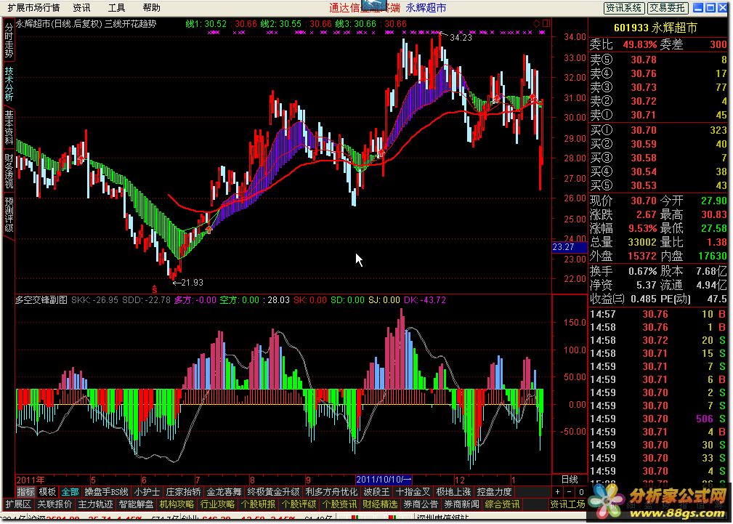This screenshot has height=524, width=733.
Task: Click the 资讯系统 button
Action: [624, 8]
